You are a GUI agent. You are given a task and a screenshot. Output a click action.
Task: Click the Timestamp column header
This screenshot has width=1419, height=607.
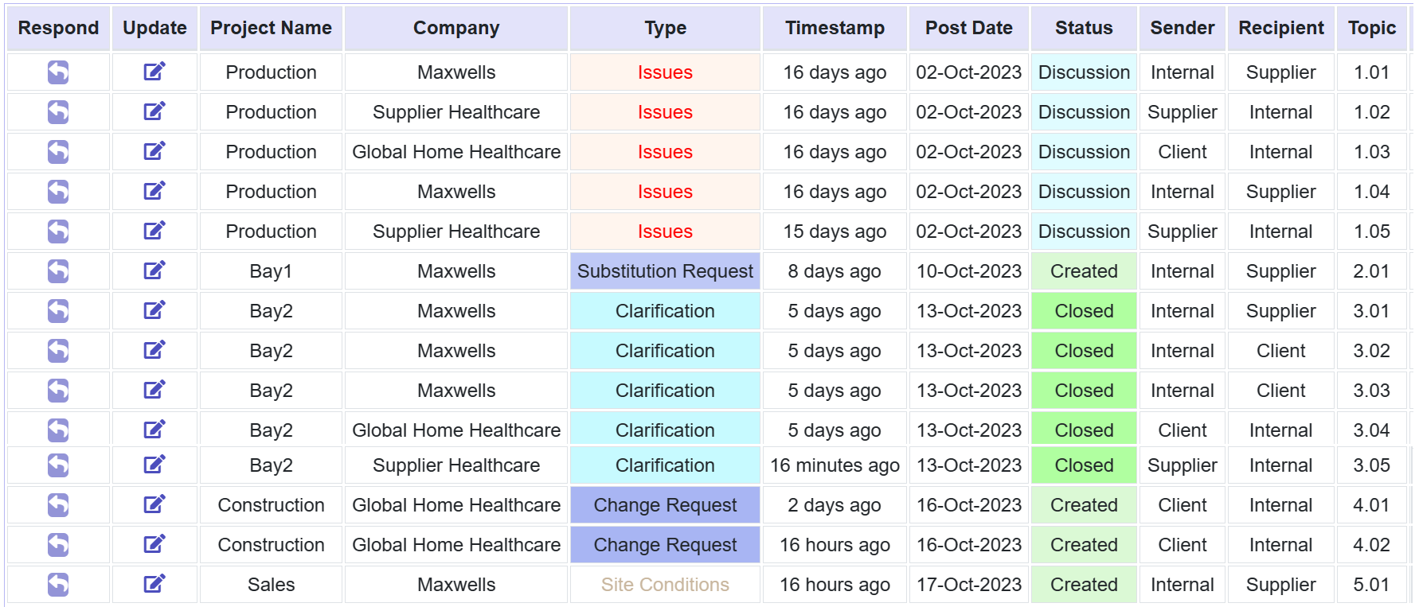coord(835,28)
